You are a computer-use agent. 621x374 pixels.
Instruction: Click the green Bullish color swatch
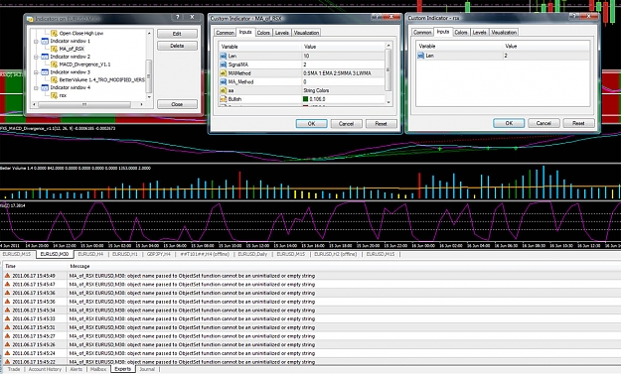(306, 99)
